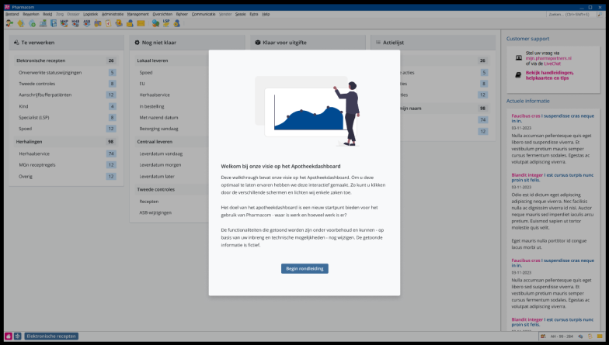Click the Bezorging vandaag row
The width and height of the screenshot is (609, 345).
171,129
